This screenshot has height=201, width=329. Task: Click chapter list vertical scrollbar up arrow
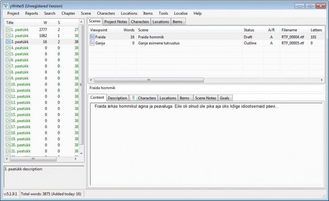point(81,22)
